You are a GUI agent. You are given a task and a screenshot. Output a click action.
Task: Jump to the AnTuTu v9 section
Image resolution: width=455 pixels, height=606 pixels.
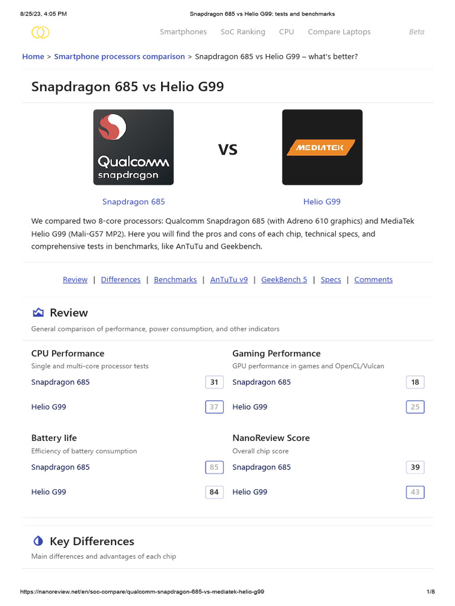229,280
